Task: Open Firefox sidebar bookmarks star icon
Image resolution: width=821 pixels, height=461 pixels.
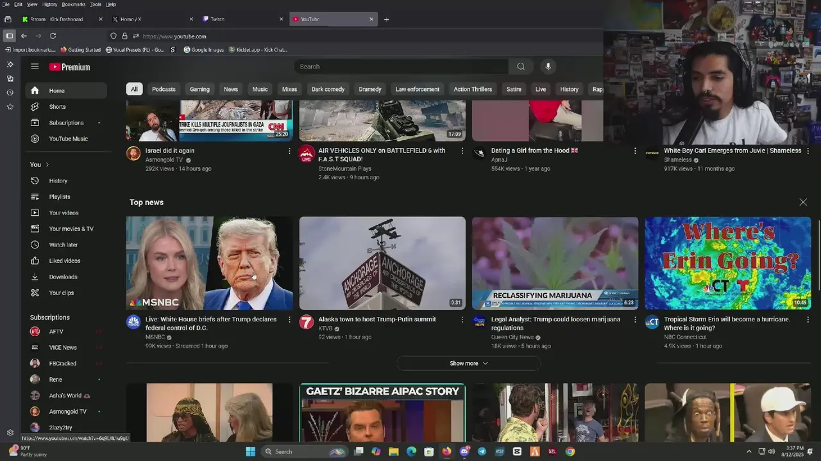Action: coord(10,106)
